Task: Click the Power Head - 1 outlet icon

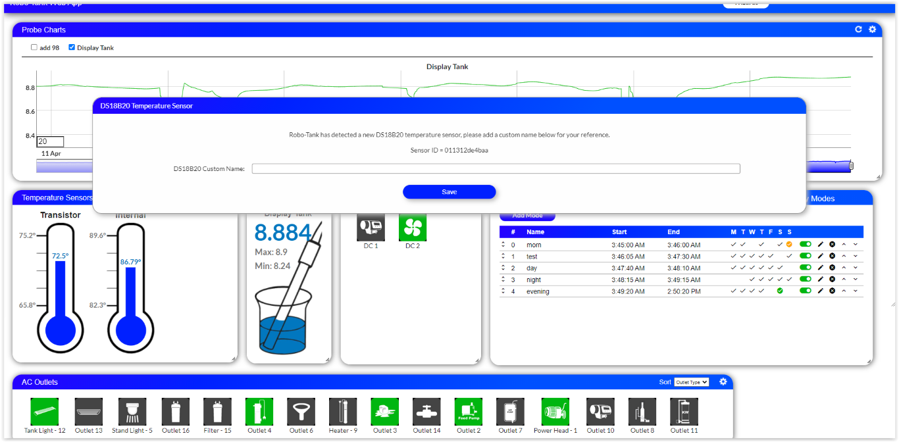Action: pyautogui.click(x=555, y=412)
